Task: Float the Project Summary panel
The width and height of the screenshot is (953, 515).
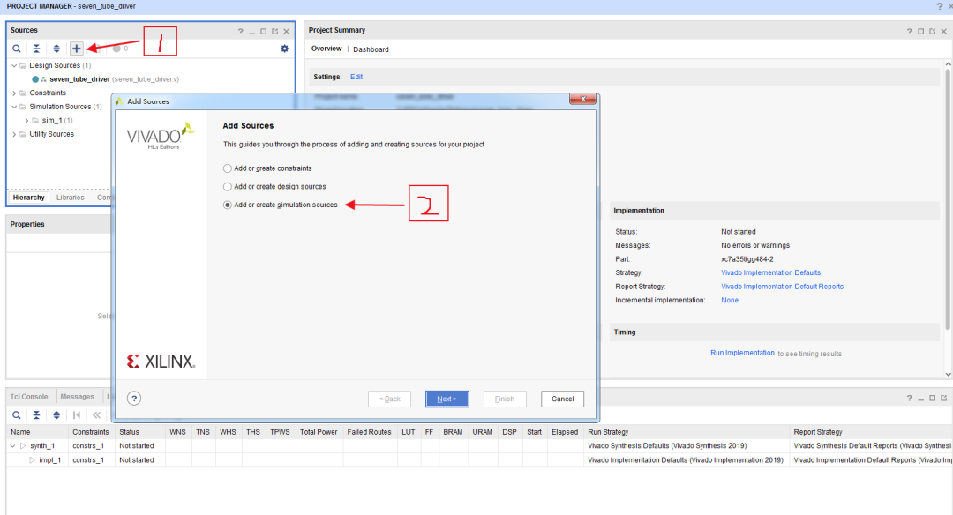Action: click(x=933, y=32)
